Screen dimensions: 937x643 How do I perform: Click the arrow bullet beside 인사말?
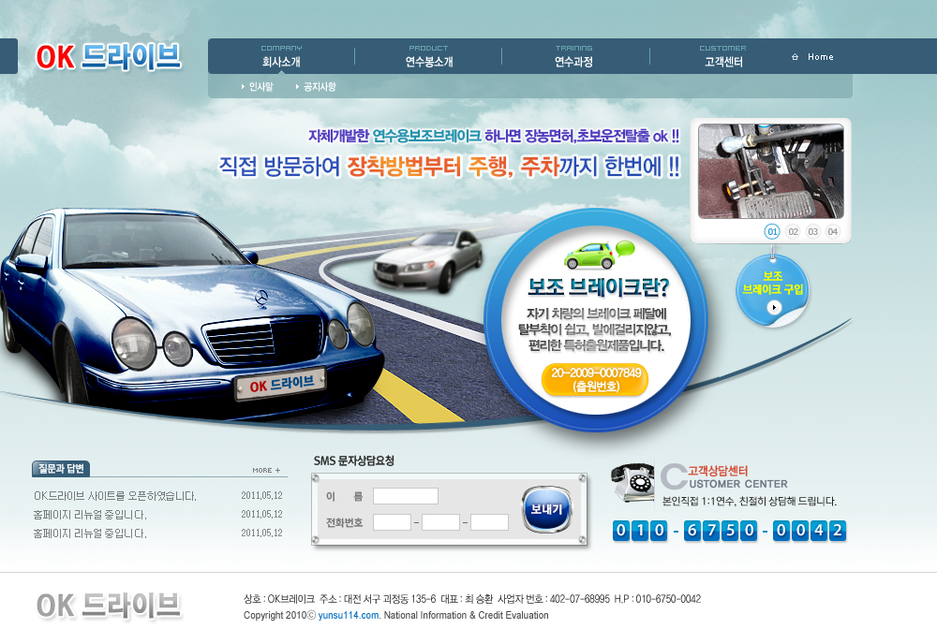tap(243, 87)
